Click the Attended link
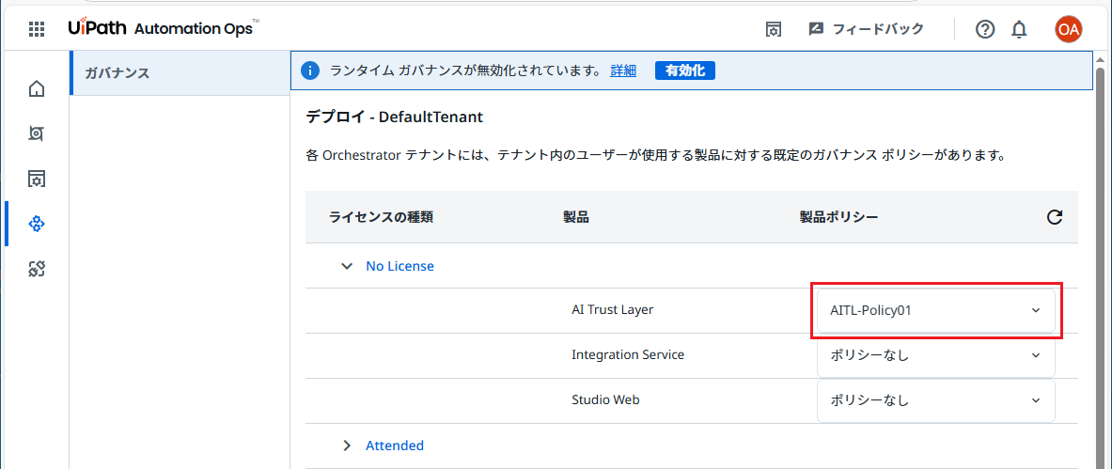The height and width of the screenshot is (469, 1112). click(395, 446)
